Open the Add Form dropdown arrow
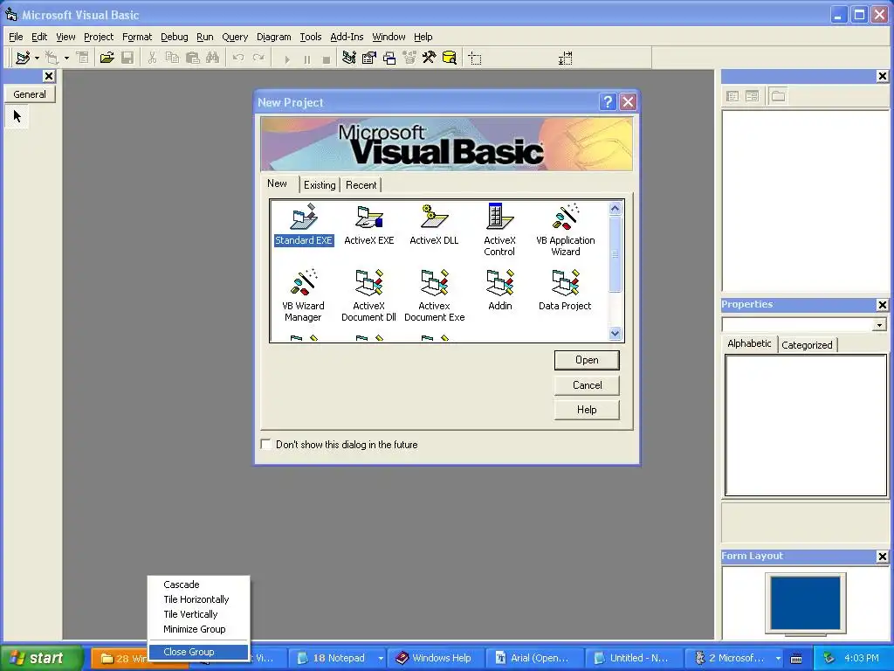The image size is (894, 671). tap(66, 58)
